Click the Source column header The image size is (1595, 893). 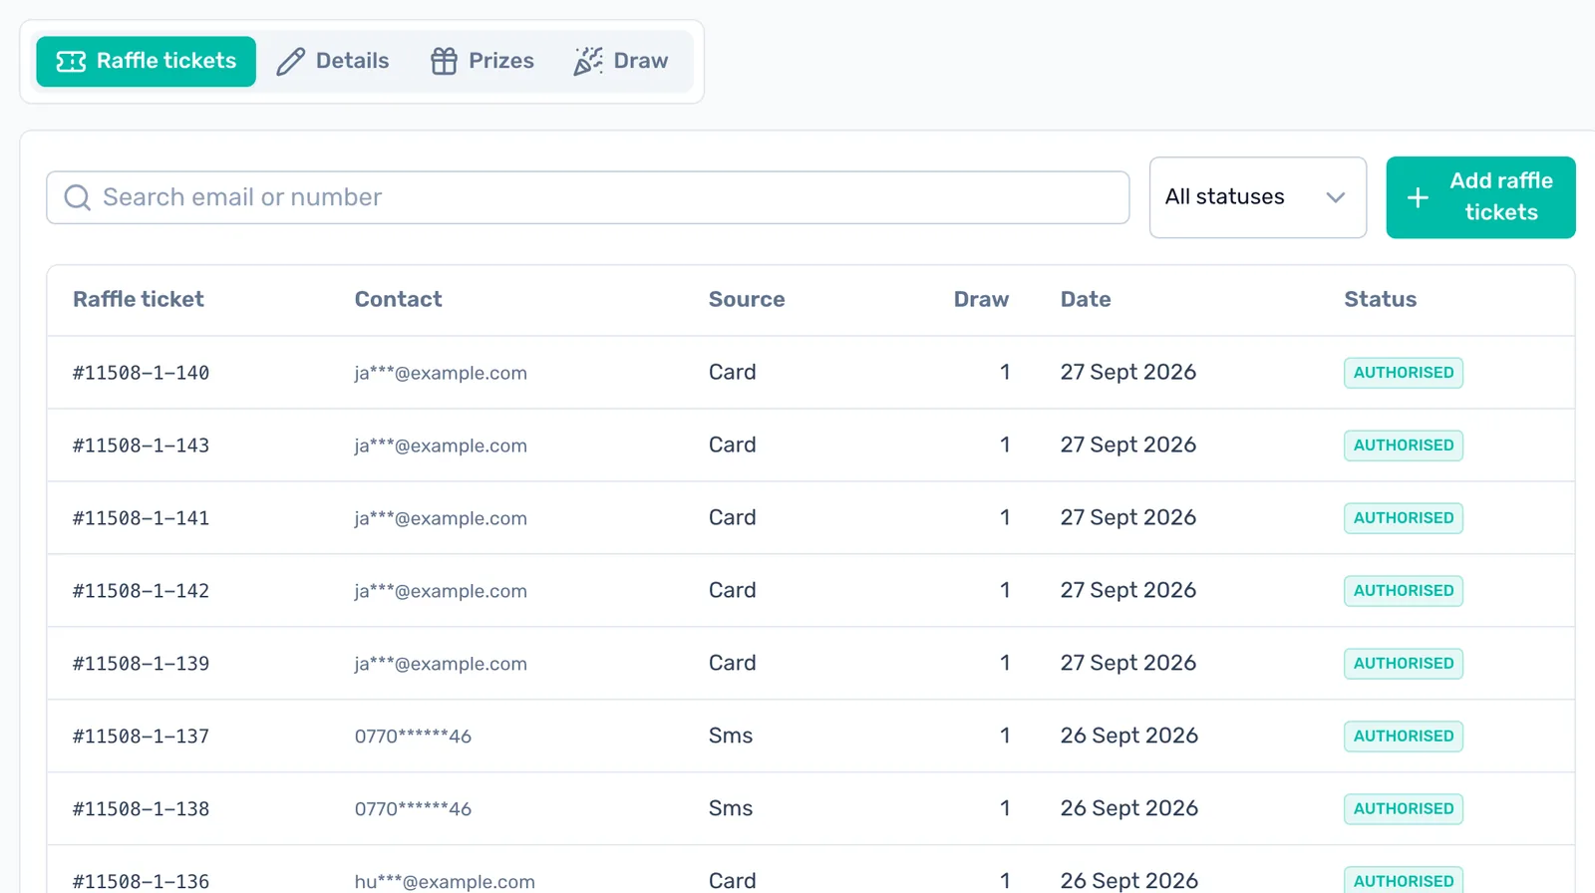click(x=747, y=300)
